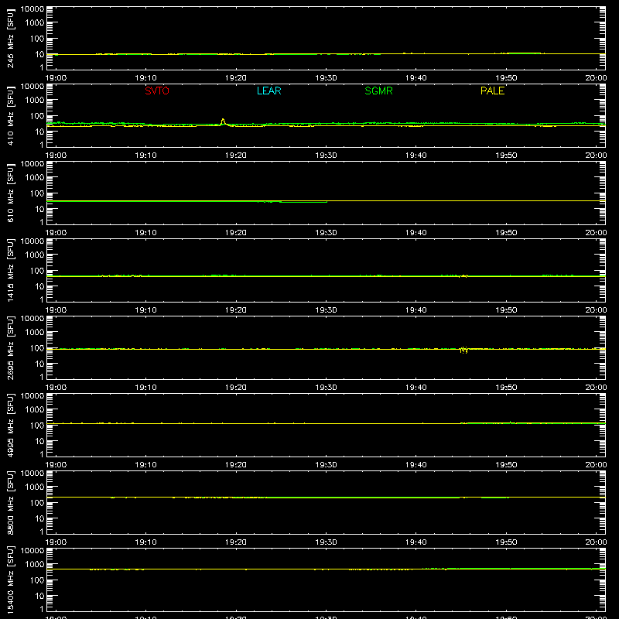
Task: Select the 410 MHz [SFU] axis title
Action: click(x=10, y=115)
